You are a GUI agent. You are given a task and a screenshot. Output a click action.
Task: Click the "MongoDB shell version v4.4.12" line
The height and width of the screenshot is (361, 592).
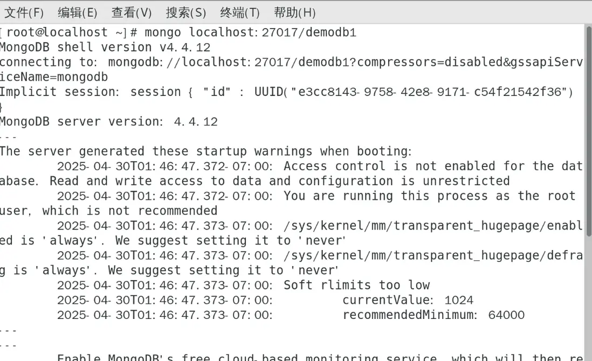click(105, 47)
